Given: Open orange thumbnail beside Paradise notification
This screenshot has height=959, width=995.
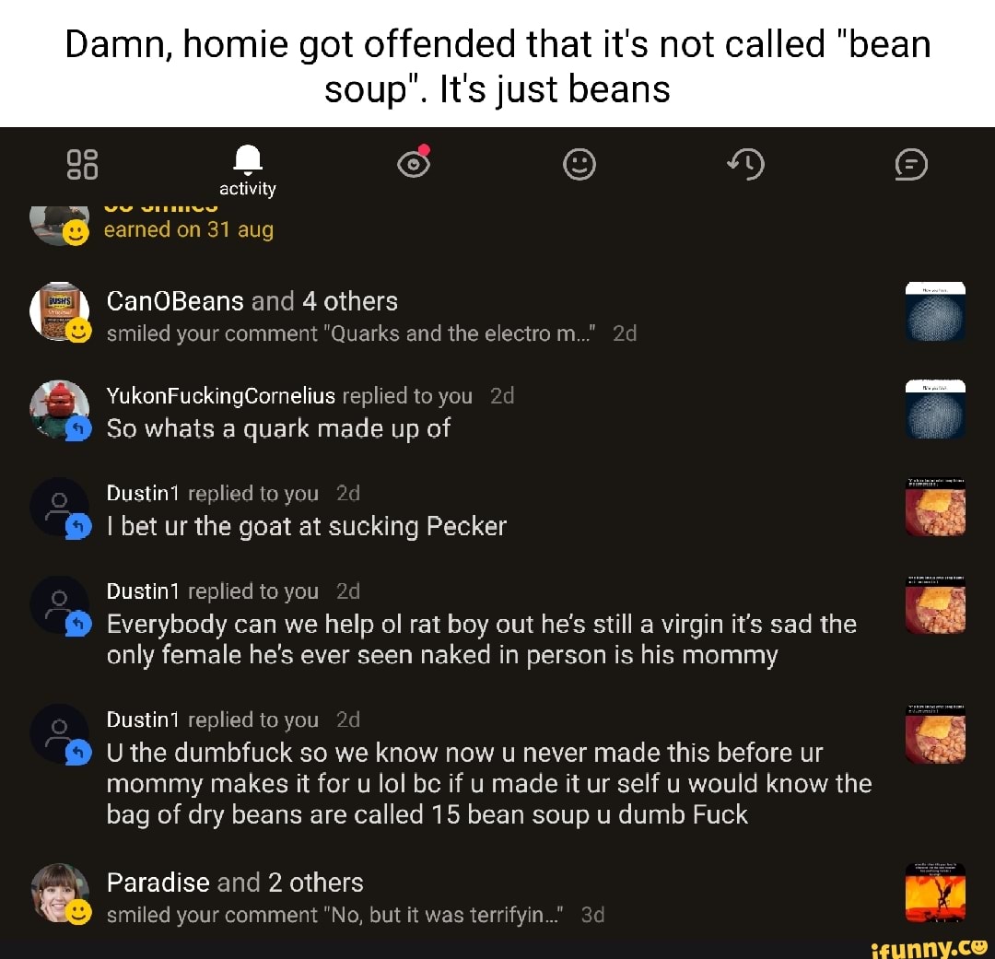Looking at the screenshot, I should click(x=935, y=892).
